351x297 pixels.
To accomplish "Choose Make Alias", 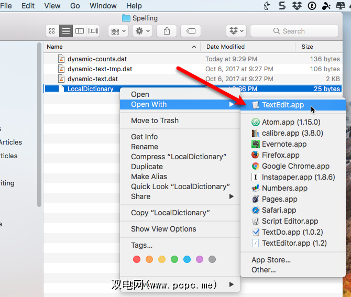I will click(x=180, y=177).
